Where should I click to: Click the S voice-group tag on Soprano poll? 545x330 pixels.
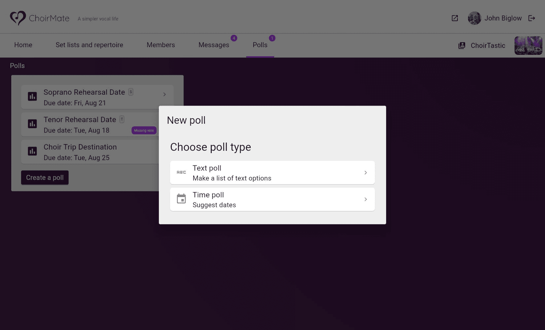[131, 92]
